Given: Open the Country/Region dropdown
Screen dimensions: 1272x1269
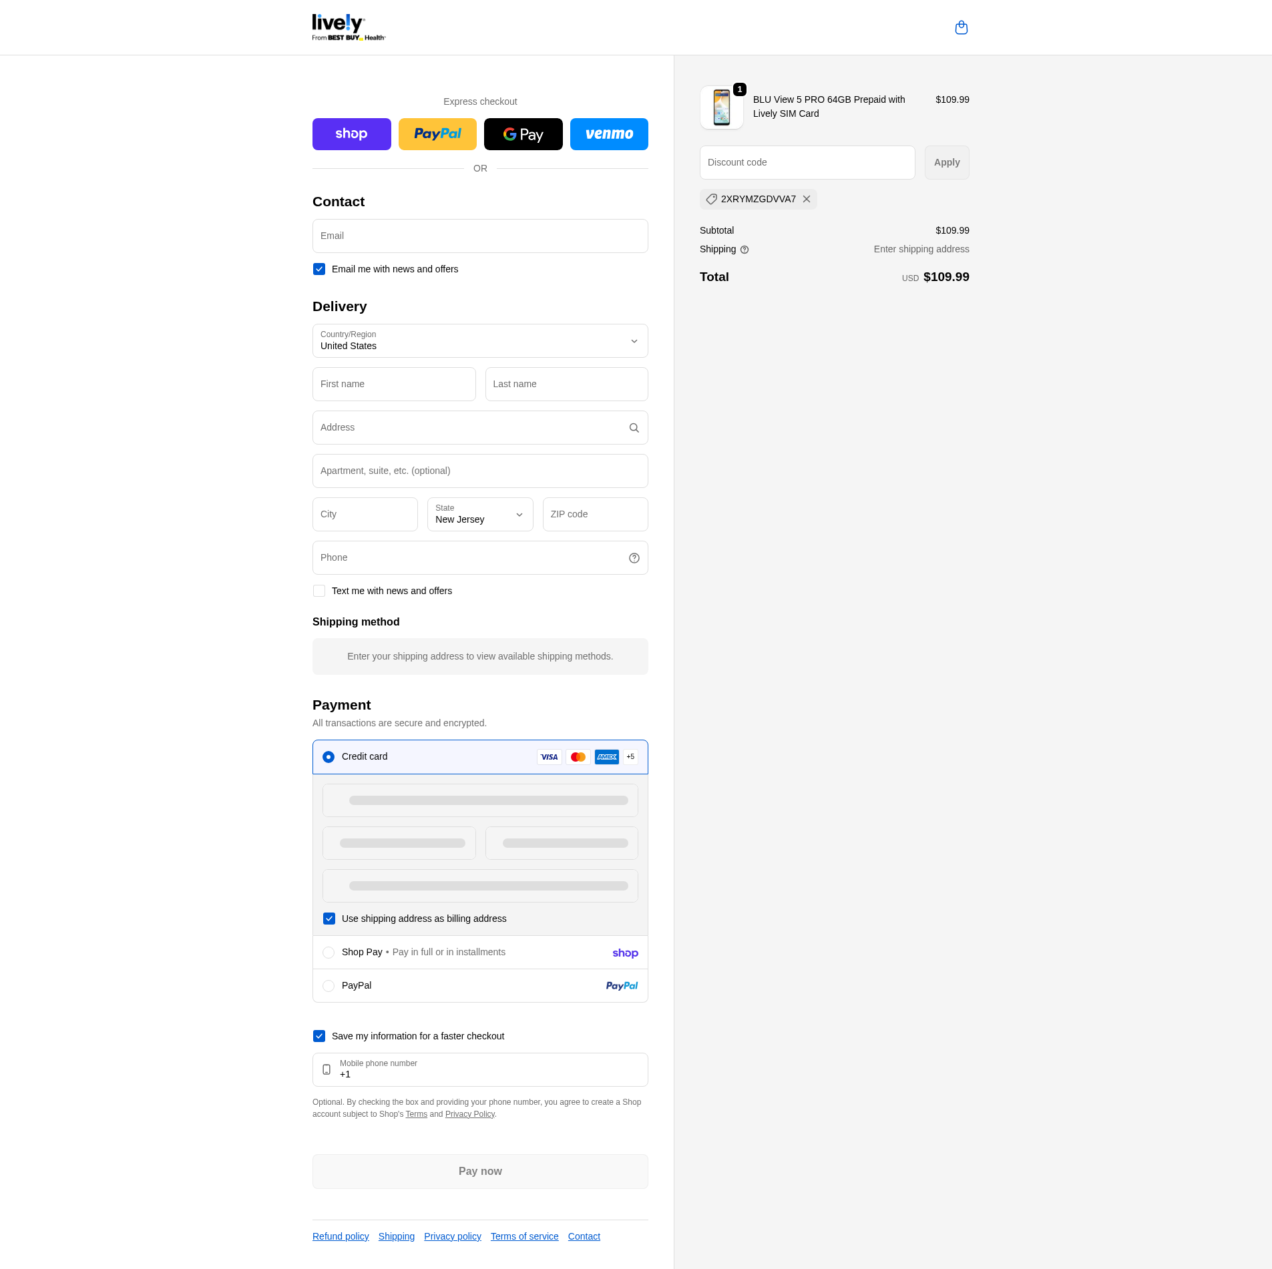Looking at the screenshot, I should point(479,341).
